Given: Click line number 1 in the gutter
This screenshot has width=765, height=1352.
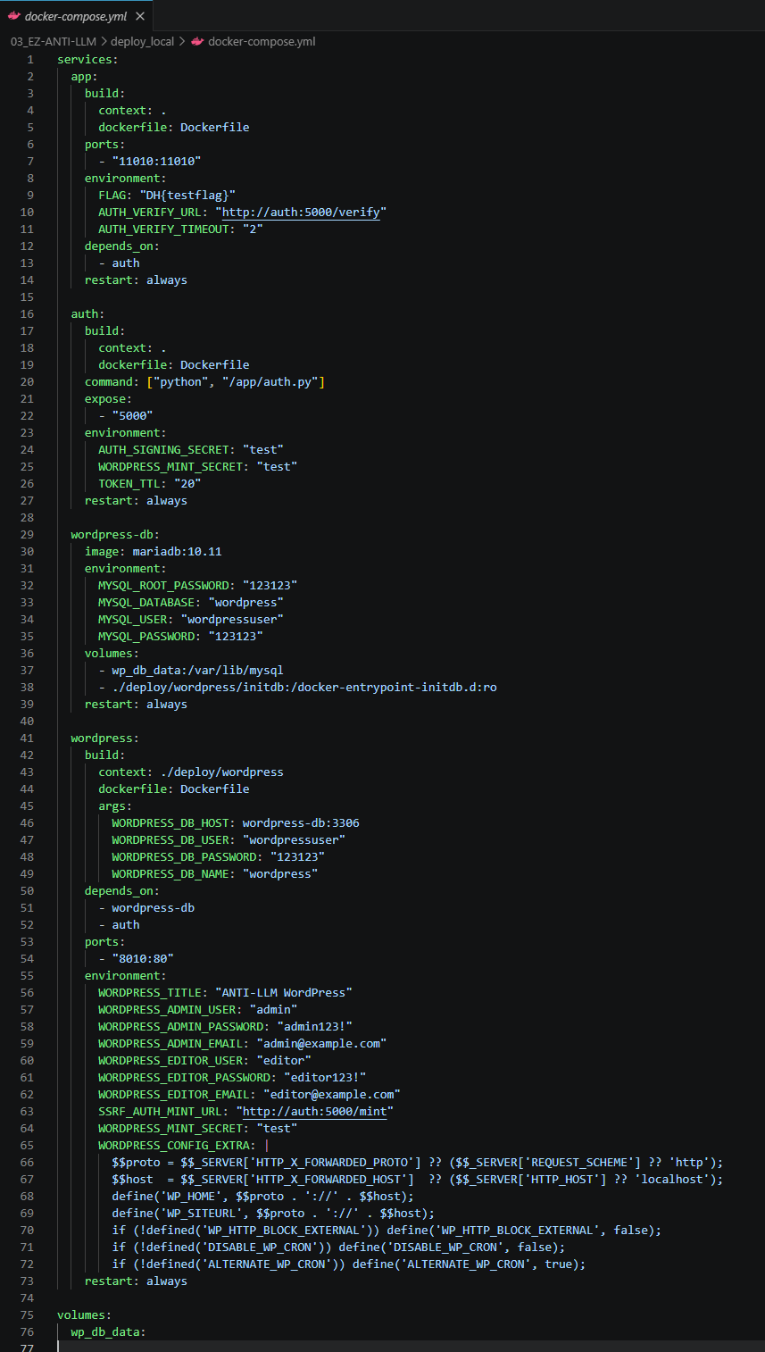Looking at the screenshot, I should (x=30, y=59).
